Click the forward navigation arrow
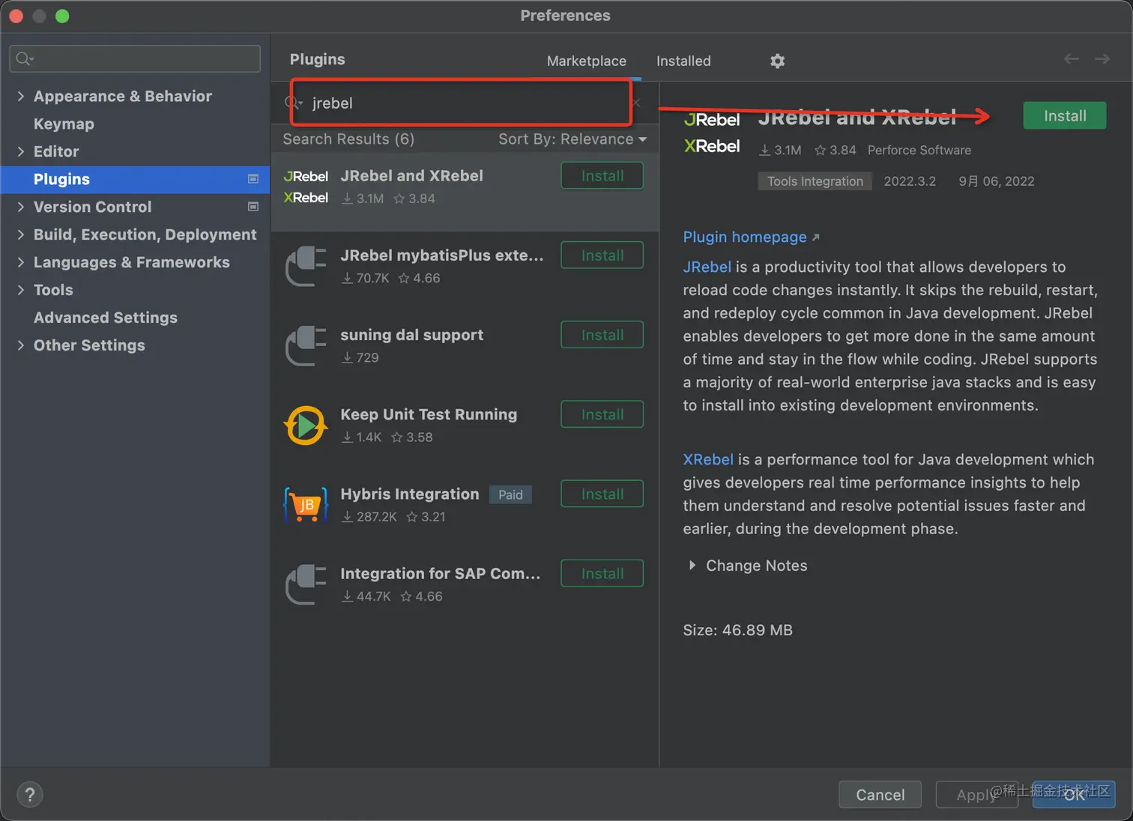1133x821 pixels. click(1102, 59)
